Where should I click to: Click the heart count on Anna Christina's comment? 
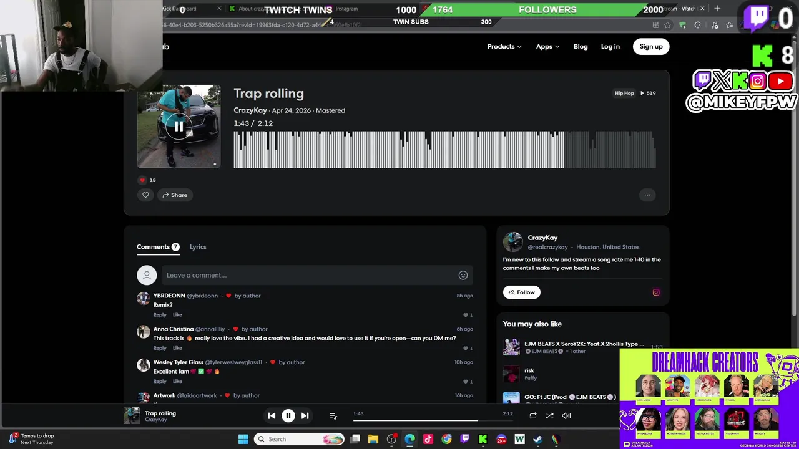coord(468,348)
